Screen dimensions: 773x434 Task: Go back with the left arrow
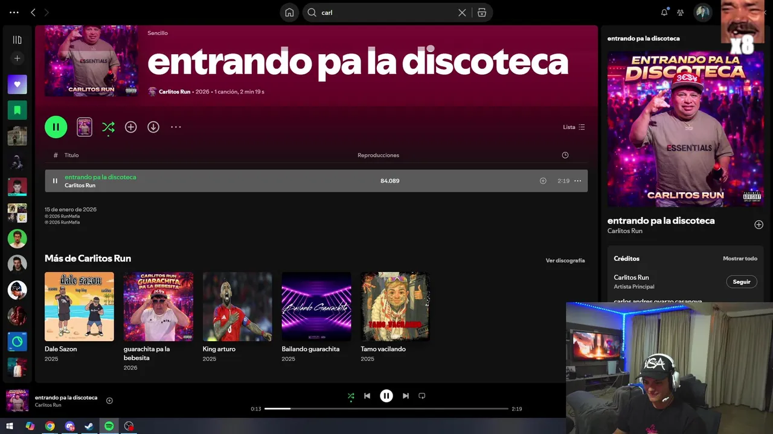(x=33, y=12)
